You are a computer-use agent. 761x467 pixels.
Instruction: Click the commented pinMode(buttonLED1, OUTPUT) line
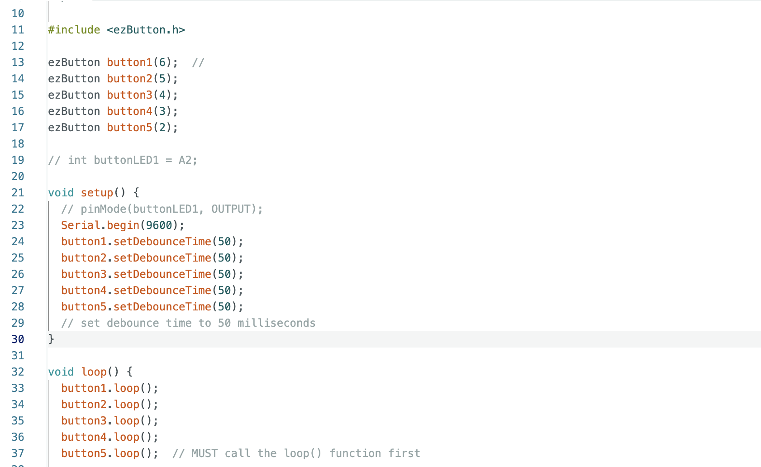162,209
